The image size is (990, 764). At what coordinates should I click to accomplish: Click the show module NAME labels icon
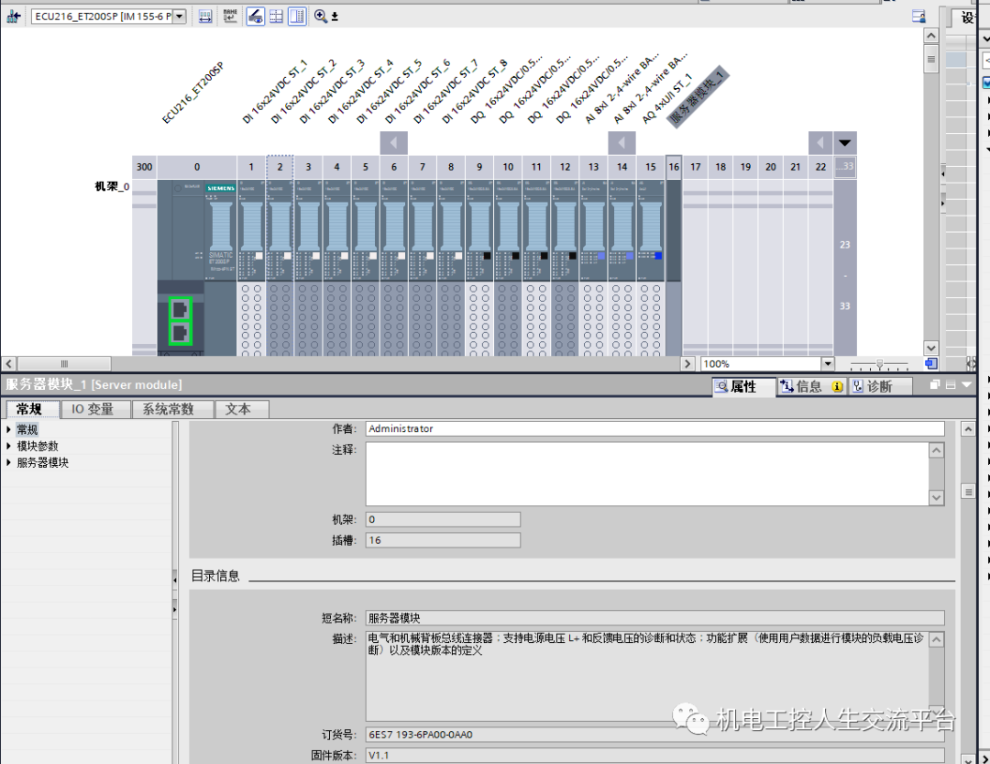click(230, 17)
